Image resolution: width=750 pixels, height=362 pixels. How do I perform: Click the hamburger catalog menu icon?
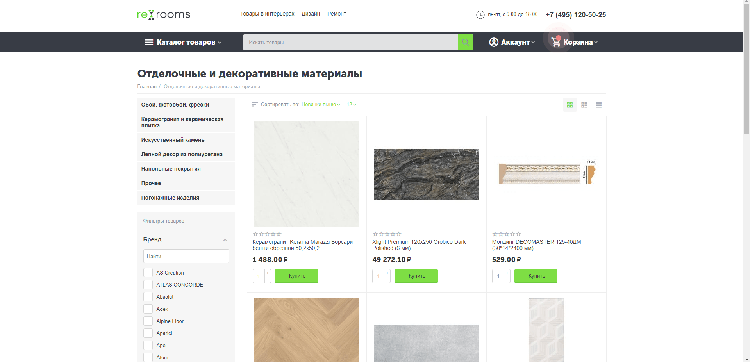coord(149,42)
